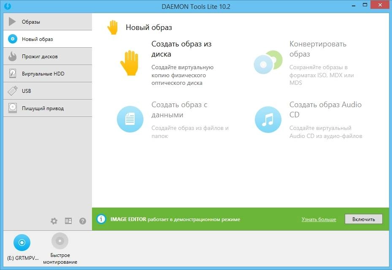
Task: Maximize the DAEMON Tools Lite window
Action: (x=365, y=5)
